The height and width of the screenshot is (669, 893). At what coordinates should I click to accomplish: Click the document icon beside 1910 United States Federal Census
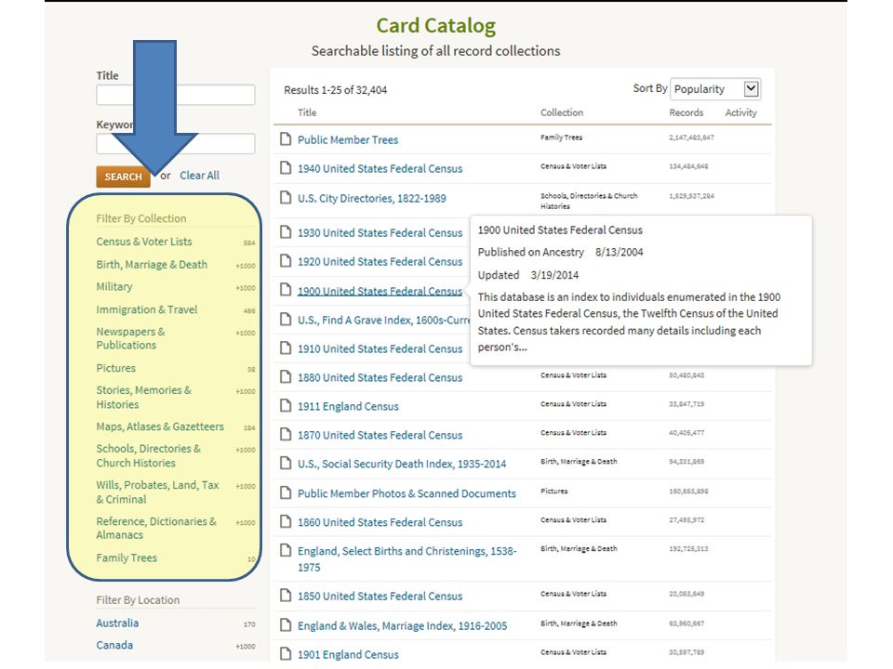pos(286,348)
